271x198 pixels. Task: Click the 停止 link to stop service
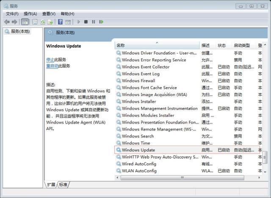pyautogui.click(x=50, y=60)
